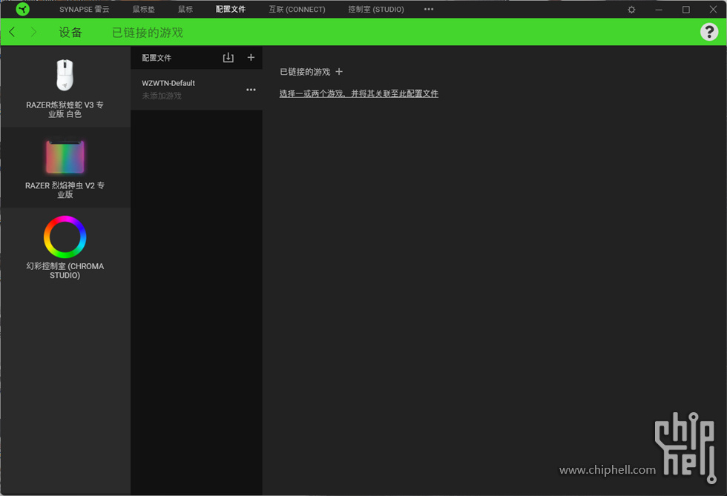Open the 互联 (CONNECT) tab

click(297, 10)
